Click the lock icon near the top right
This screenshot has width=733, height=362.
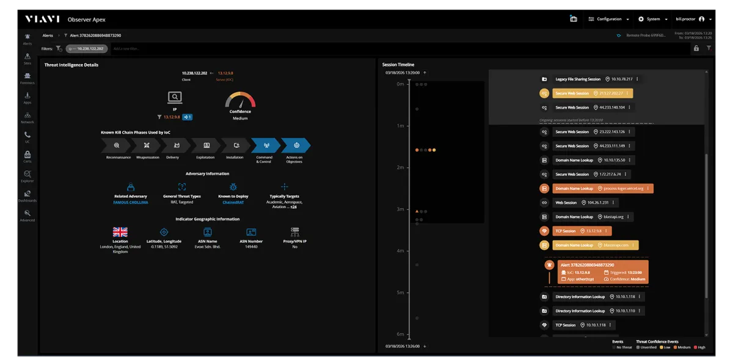point(696,48)
